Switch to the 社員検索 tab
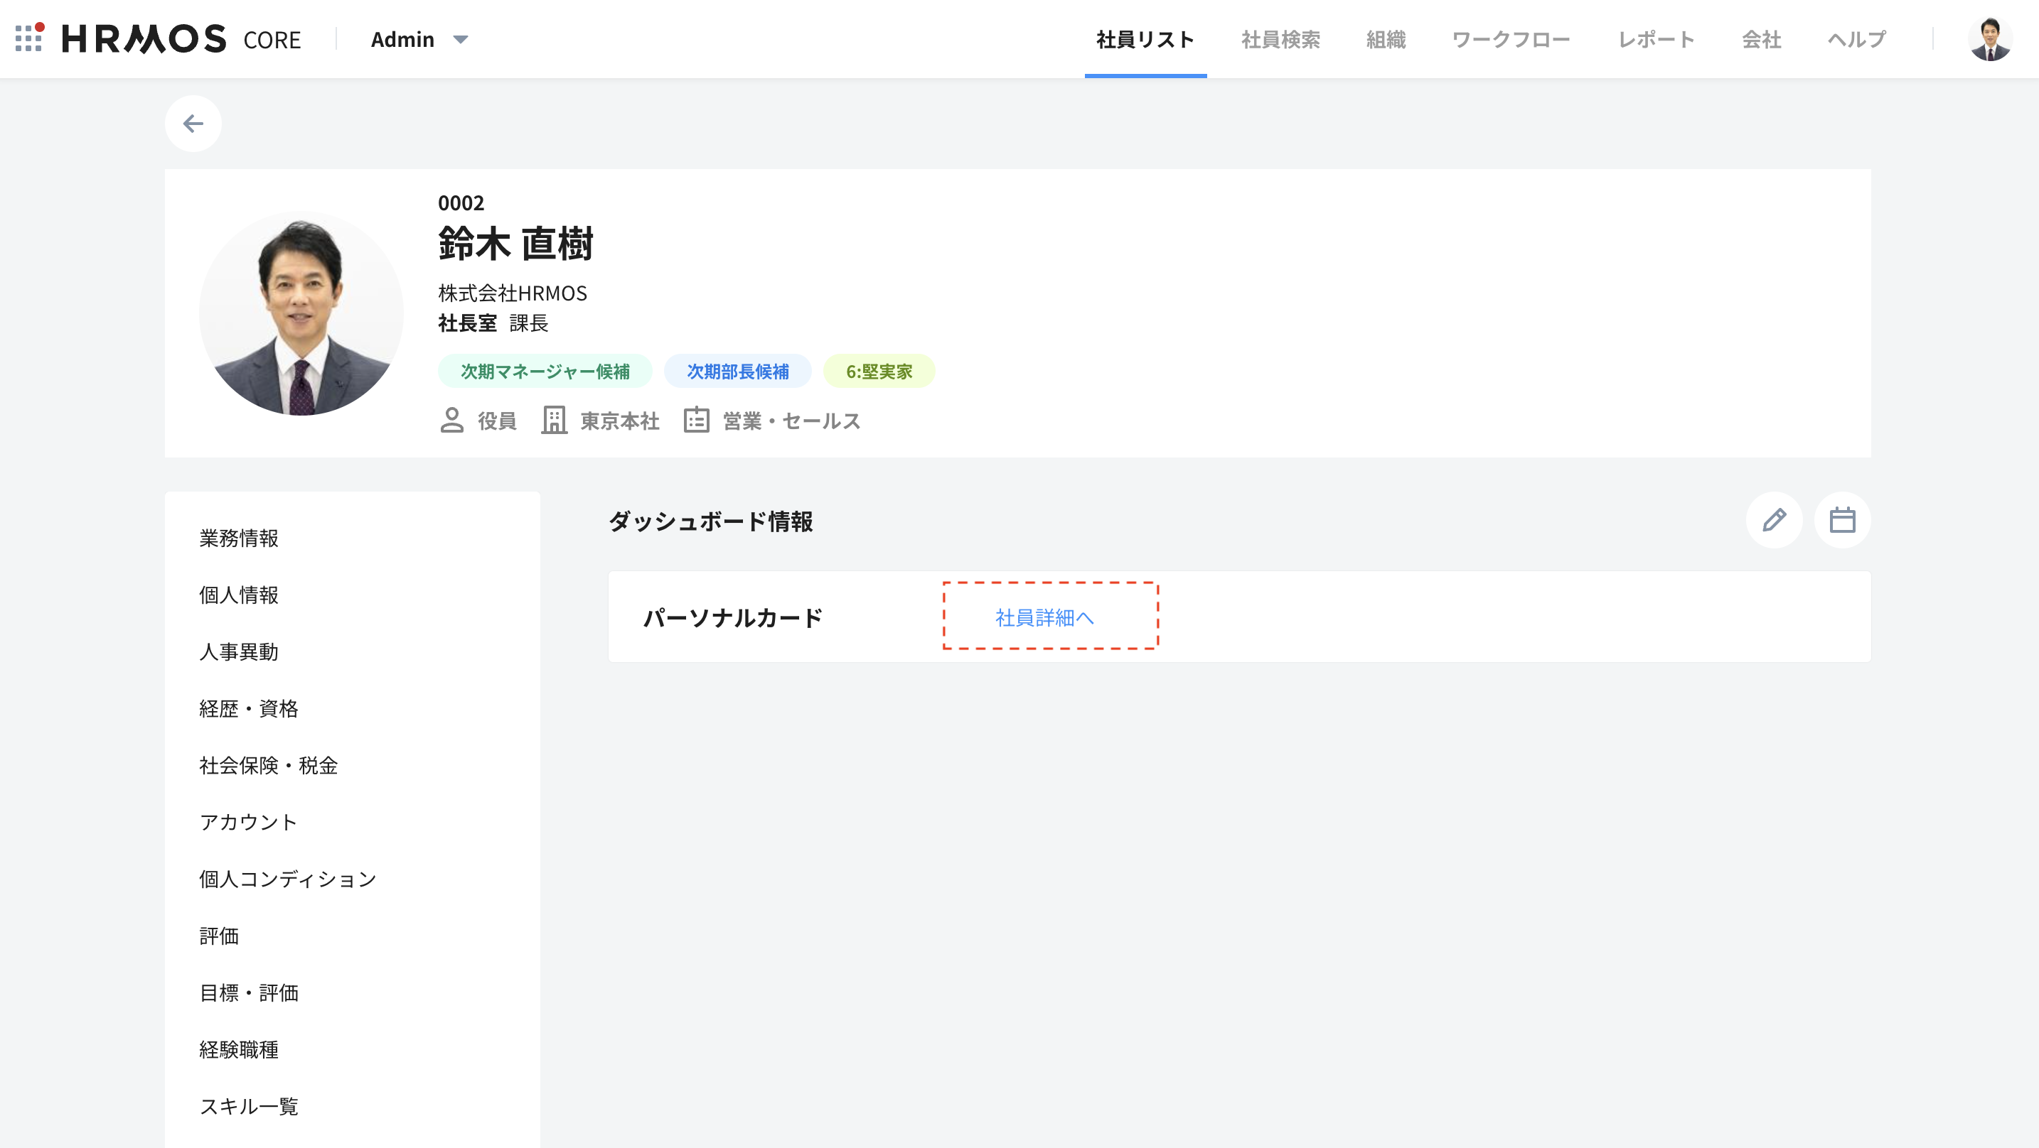Image resolution: width=2039 pixels, height=1148 pixels. tap(1280, 39)
